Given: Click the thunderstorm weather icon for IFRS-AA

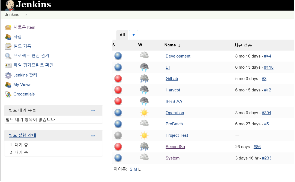Looking at the screenshot, I should (144, 101).
